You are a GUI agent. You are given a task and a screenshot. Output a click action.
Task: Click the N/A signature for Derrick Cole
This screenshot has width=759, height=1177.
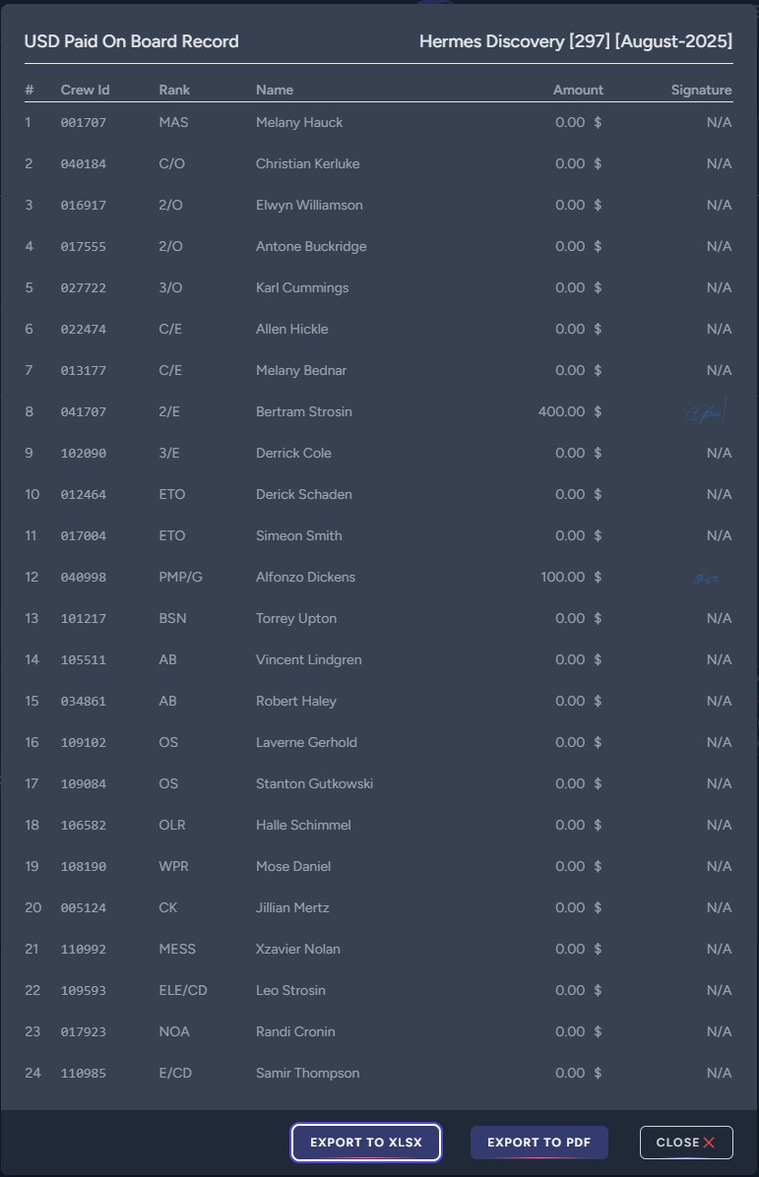[719, 453]
